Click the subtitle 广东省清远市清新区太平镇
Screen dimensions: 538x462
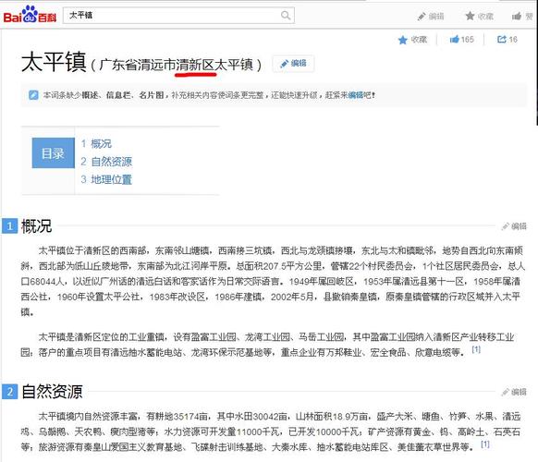point(176,65)
